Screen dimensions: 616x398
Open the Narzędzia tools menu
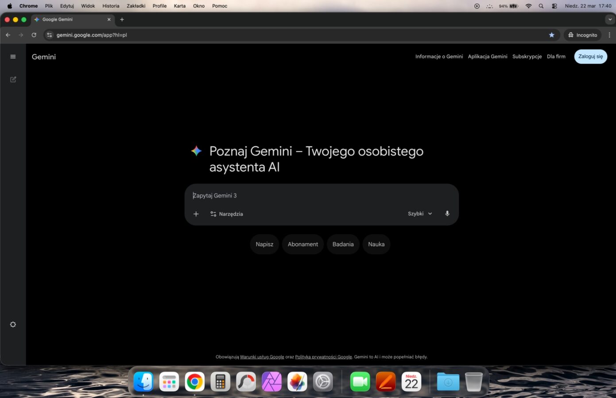tap(226, 214)
